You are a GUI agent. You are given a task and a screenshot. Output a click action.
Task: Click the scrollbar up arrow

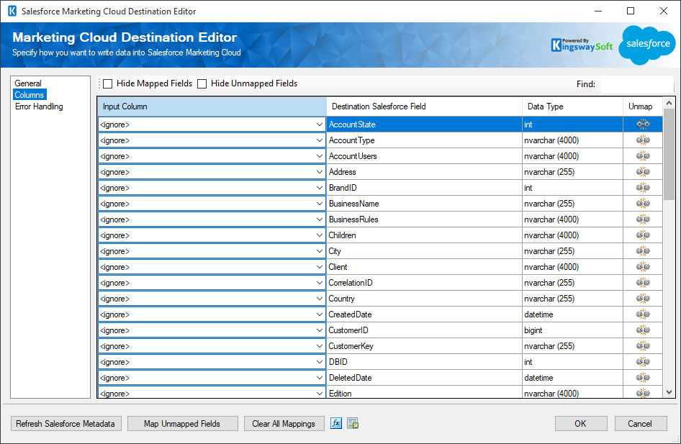(669, 103)
